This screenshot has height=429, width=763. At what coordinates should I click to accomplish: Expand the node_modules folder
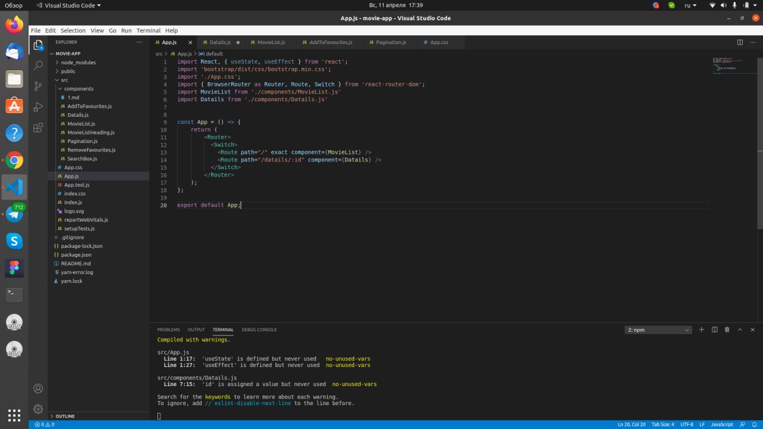coord(77,63)
